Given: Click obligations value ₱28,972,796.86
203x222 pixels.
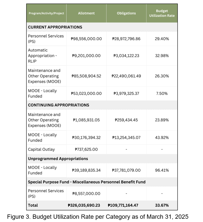Looking at the screenshot, I should point(126,39).
